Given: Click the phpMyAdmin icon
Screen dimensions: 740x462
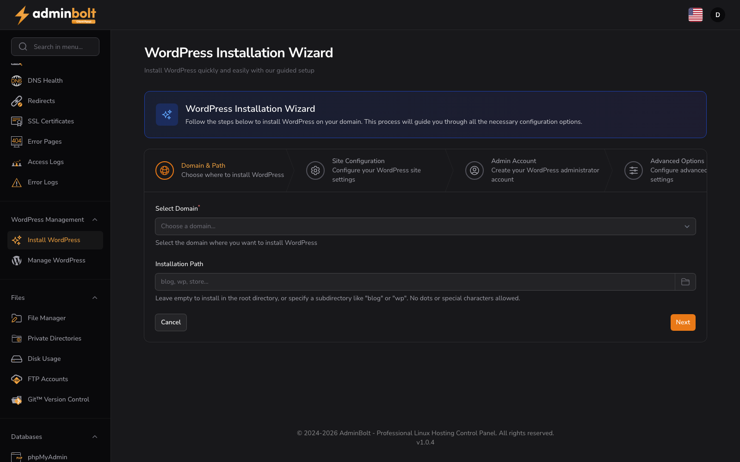Looking at the screenshot, I should 17,457.
